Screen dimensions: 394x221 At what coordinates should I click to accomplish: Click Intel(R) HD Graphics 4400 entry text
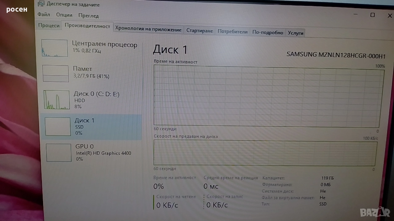coord(103,153)
